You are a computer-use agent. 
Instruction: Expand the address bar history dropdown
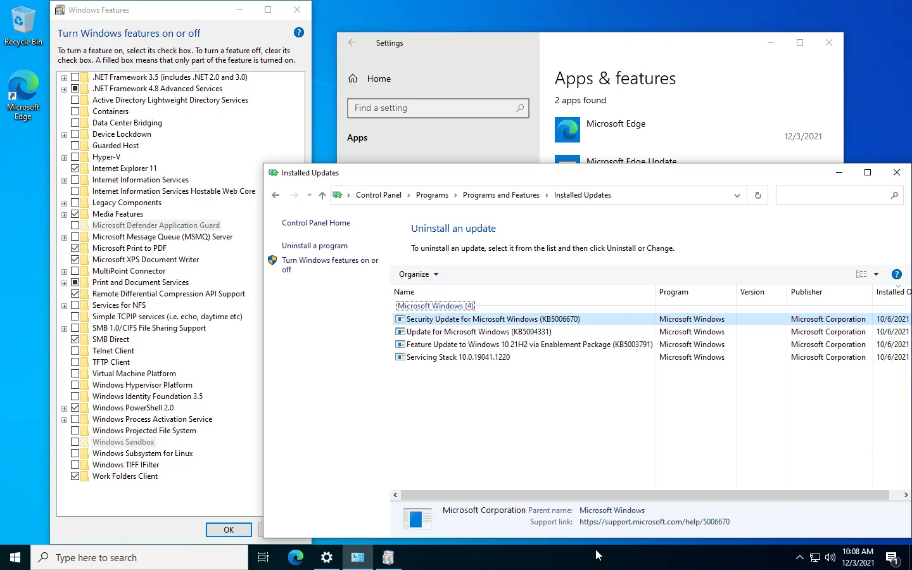point(737,195)
